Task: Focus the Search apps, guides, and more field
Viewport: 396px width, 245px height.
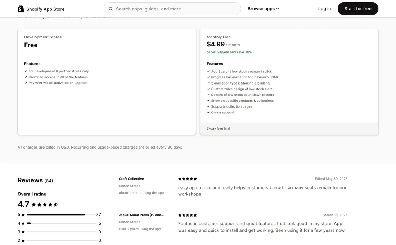Action: pos(172,9)
